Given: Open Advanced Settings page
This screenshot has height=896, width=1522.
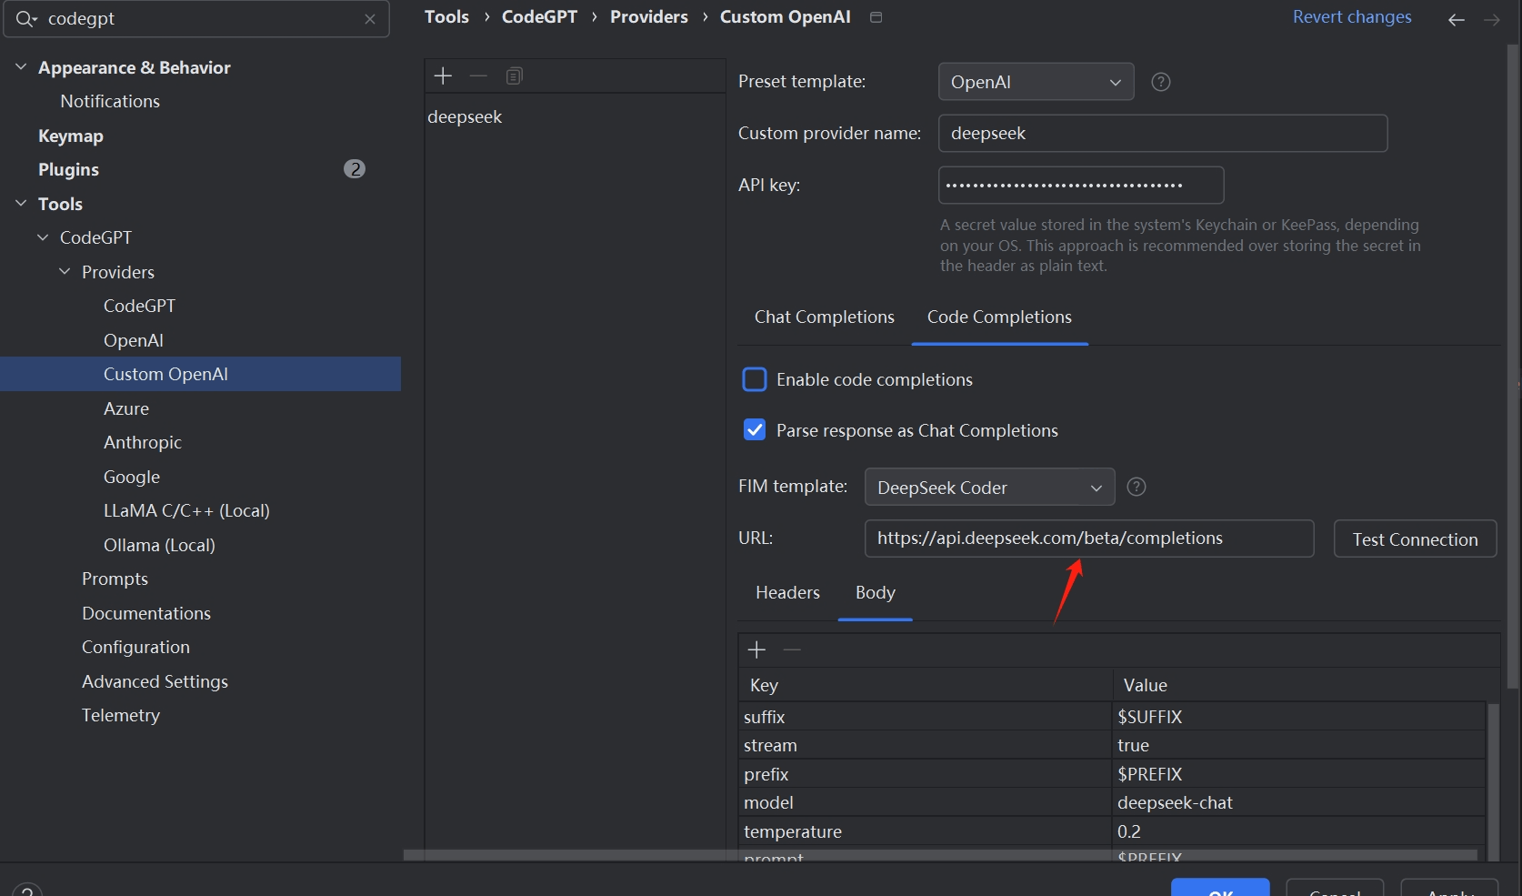Looking at the screenshot, I should coord(155,681).
